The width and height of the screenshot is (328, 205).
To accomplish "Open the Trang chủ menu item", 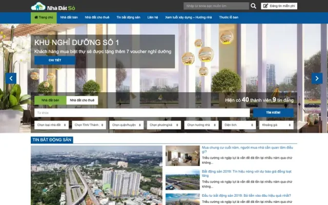I will (44, 17).
